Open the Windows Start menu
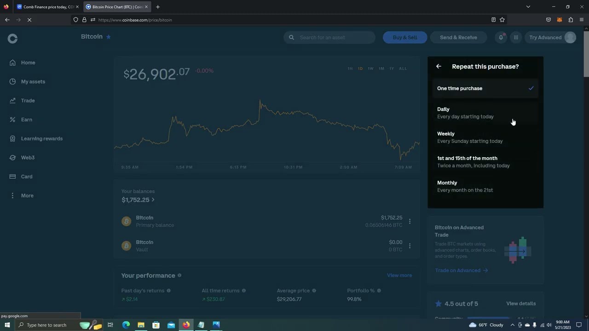The width and height of the screenshot is (589, 331). point(7,325)
